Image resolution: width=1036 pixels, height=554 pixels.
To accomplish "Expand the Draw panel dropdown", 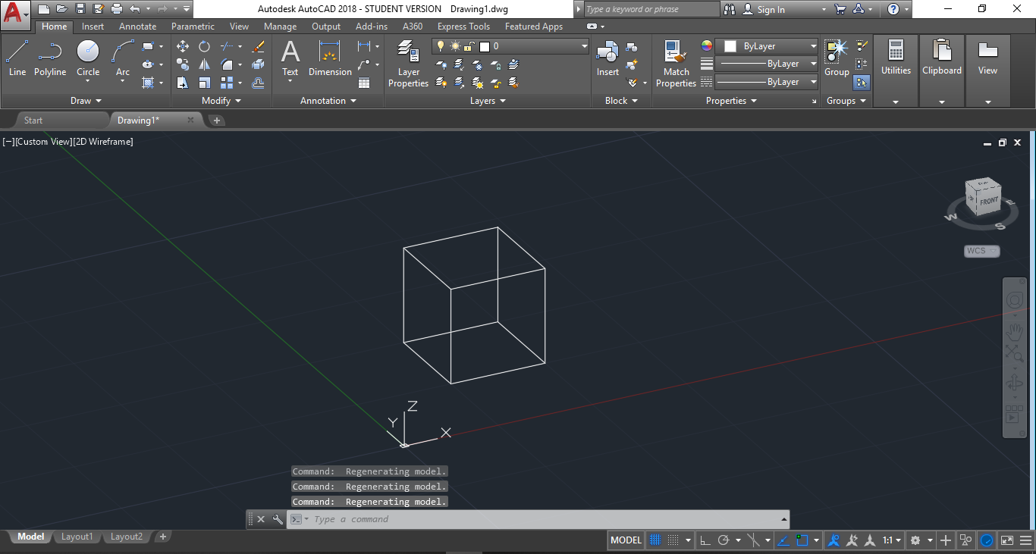I will (x=86, y=101).
